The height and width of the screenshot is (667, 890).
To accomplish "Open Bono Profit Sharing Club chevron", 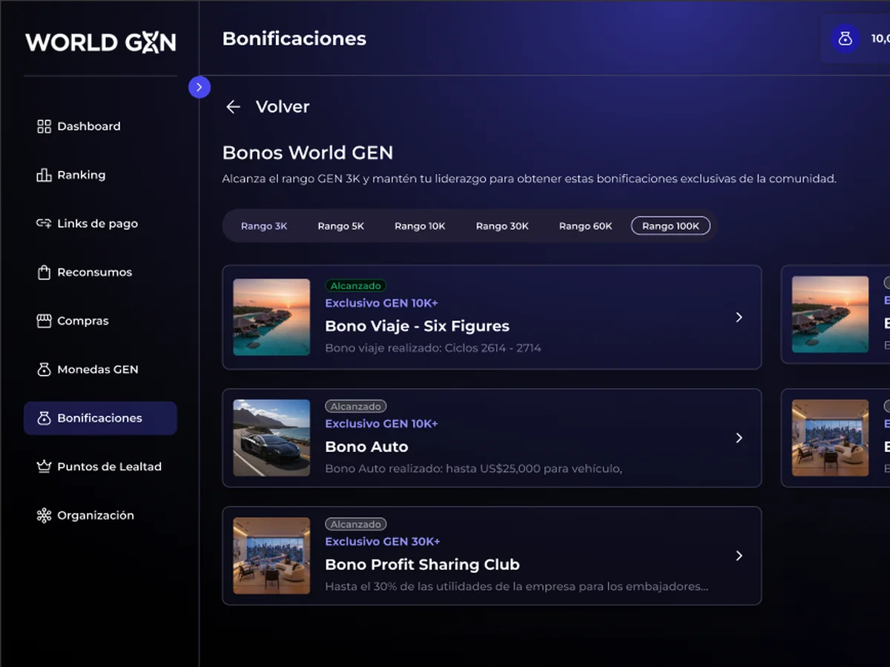I will click(739, 556).
